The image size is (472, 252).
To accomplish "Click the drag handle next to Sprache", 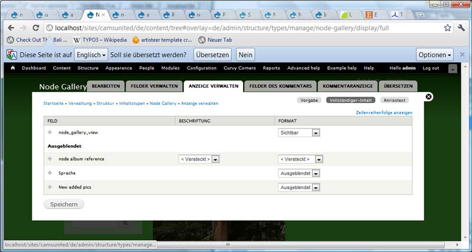I will 50,173.
